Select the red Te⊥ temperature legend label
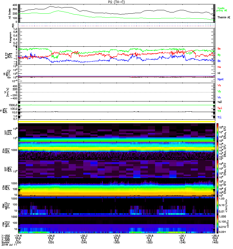233x249 pixels. pyautogui.click(x=220, y=108)
